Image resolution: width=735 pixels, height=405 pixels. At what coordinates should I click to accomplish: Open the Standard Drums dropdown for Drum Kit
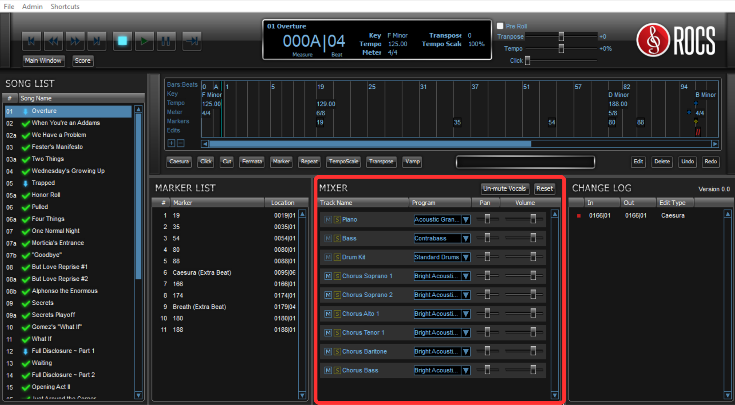pos(465,257)
